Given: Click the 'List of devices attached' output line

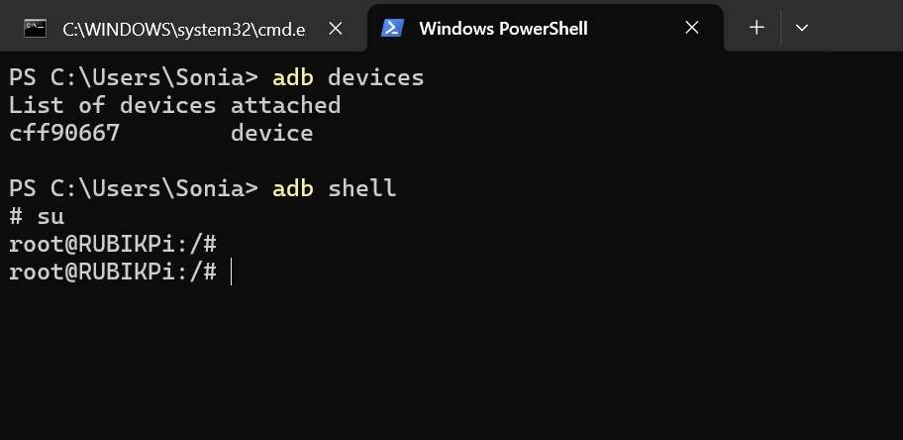Looking at the screenshot, I should tap(174, 105).
